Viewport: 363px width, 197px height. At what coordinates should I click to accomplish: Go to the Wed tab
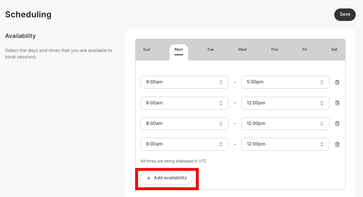(x=242, y=50)
